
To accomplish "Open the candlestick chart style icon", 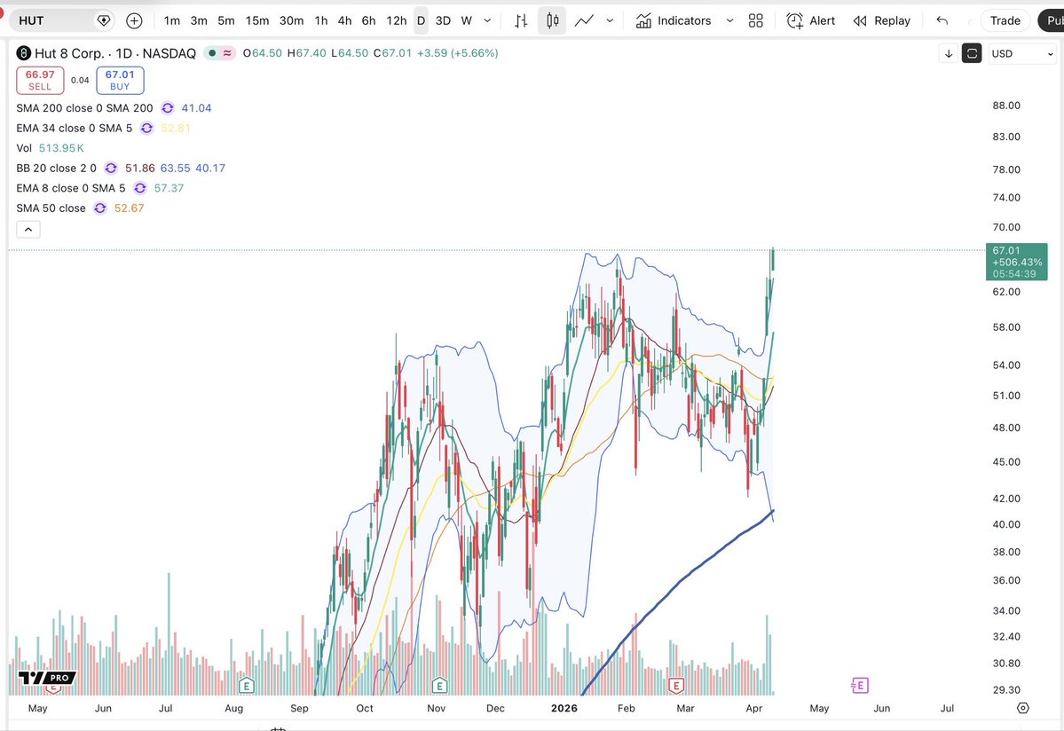I will [552, 20].
